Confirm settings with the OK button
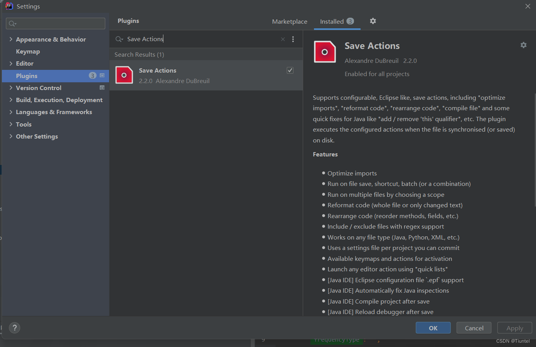536x347 pixels. coord(433,328)
